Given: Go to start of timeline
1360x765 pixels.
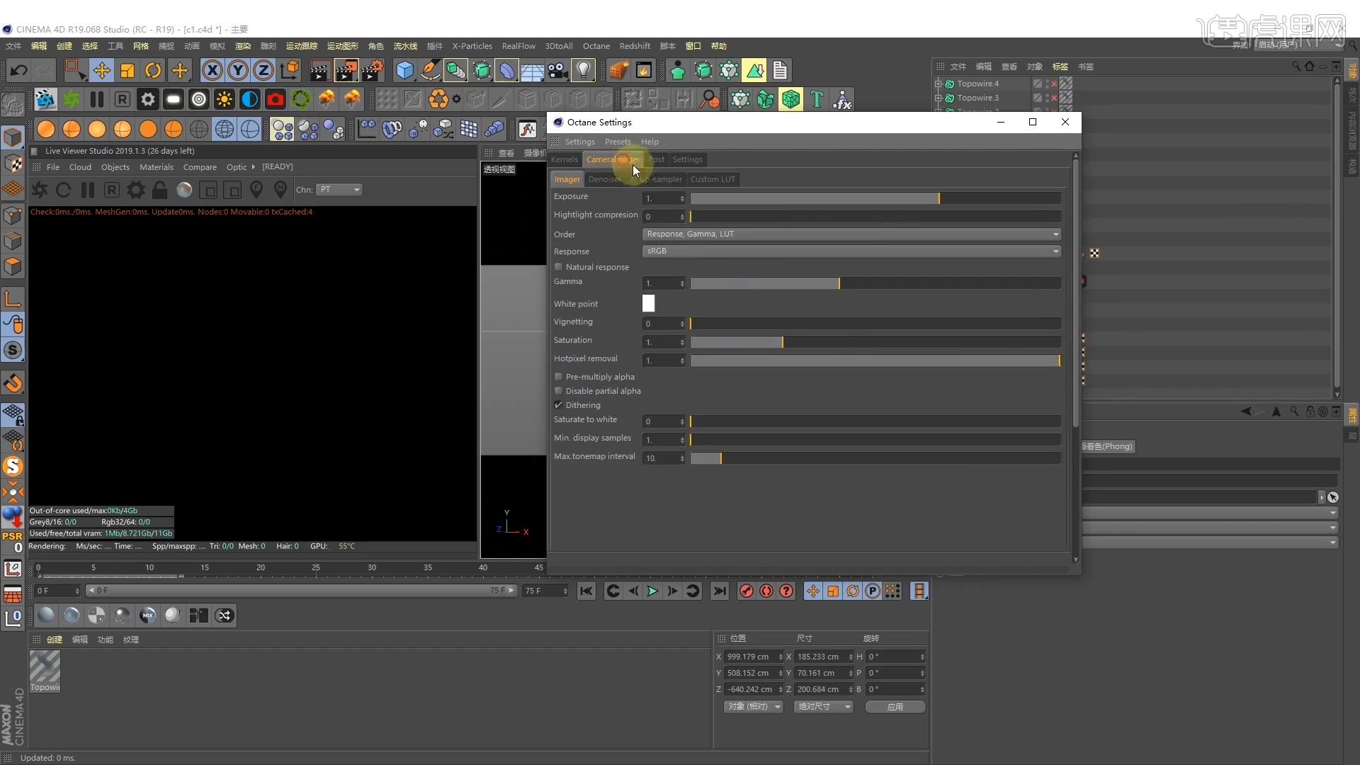Looking at the screenshot, I should coord(586,591).
